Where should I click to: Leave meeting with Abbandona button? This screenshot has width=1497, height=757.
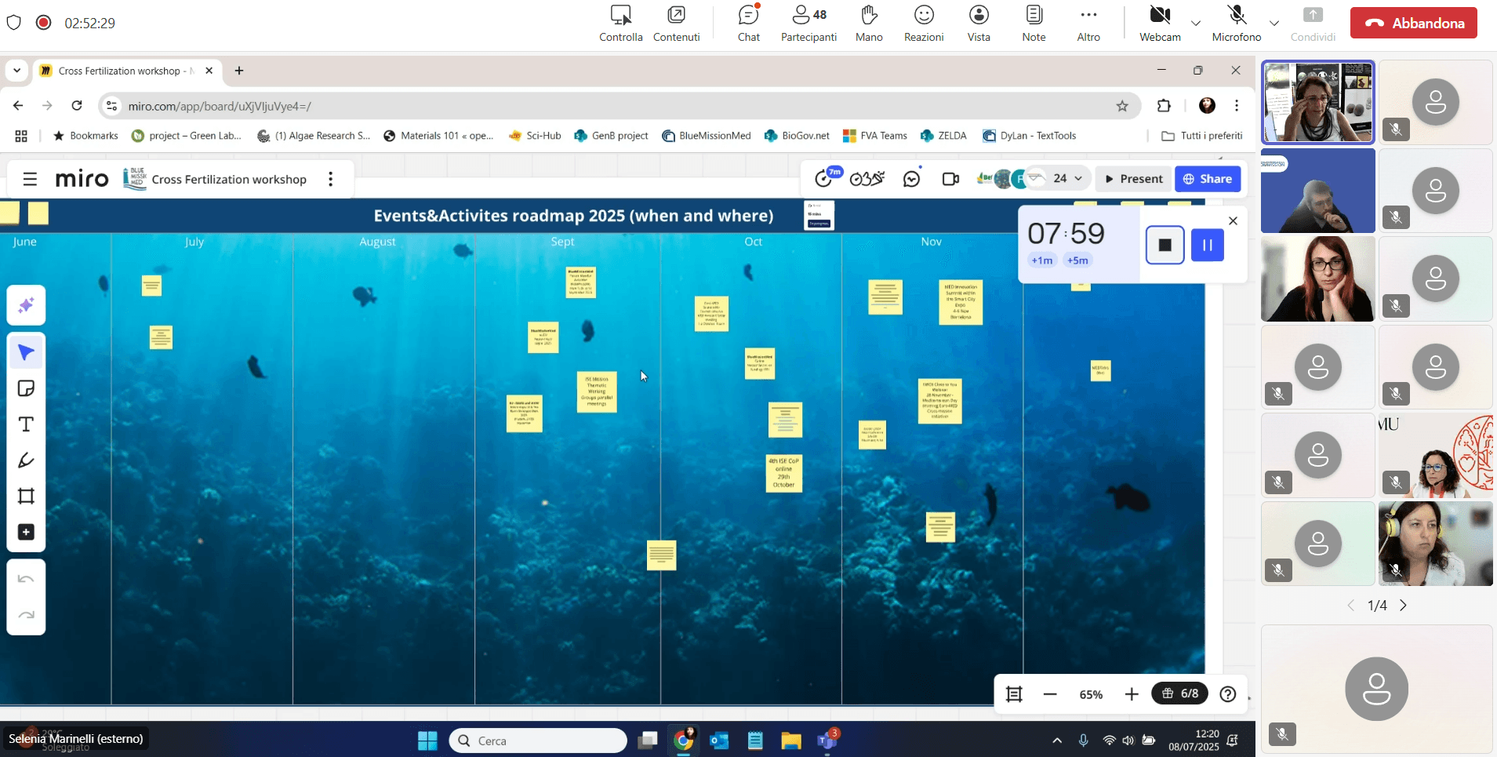coord(1414,23)
